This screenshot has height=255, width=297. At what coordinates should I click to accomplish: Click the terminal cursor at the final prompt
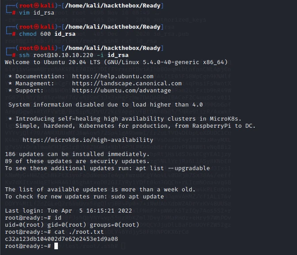[56, 246]
